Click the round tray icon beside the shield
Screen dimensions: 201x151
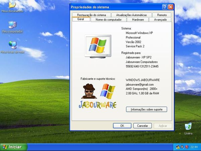182,147
